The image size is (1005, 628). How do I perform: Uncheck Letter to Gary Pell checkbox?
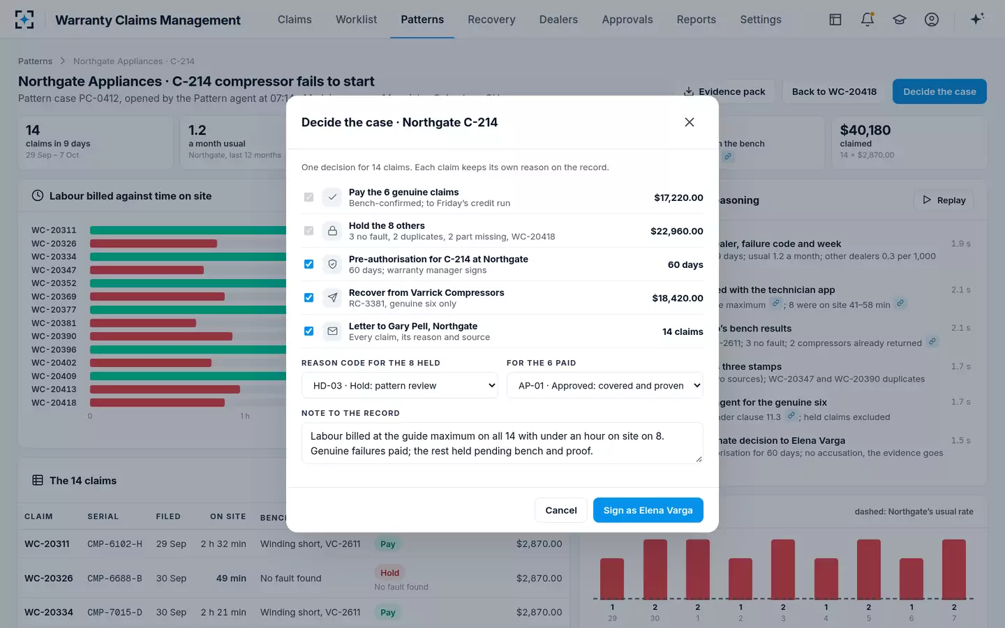click(x=308, y=331)
